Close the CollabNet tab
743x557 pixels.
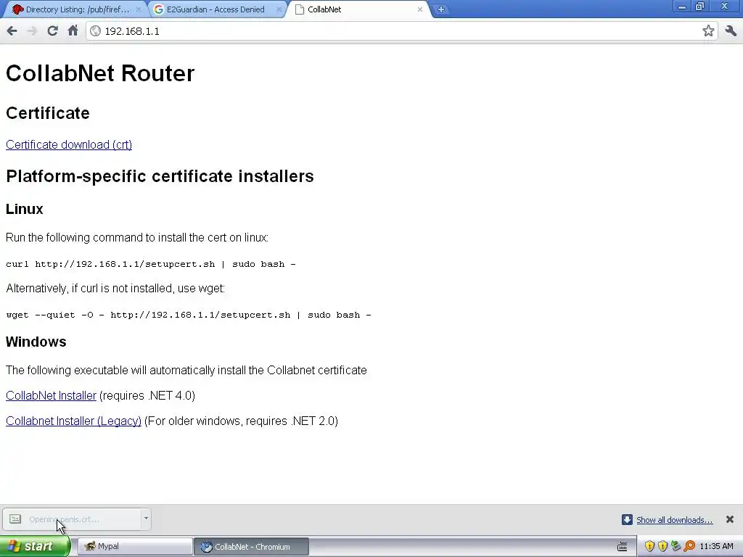(420, 9)
